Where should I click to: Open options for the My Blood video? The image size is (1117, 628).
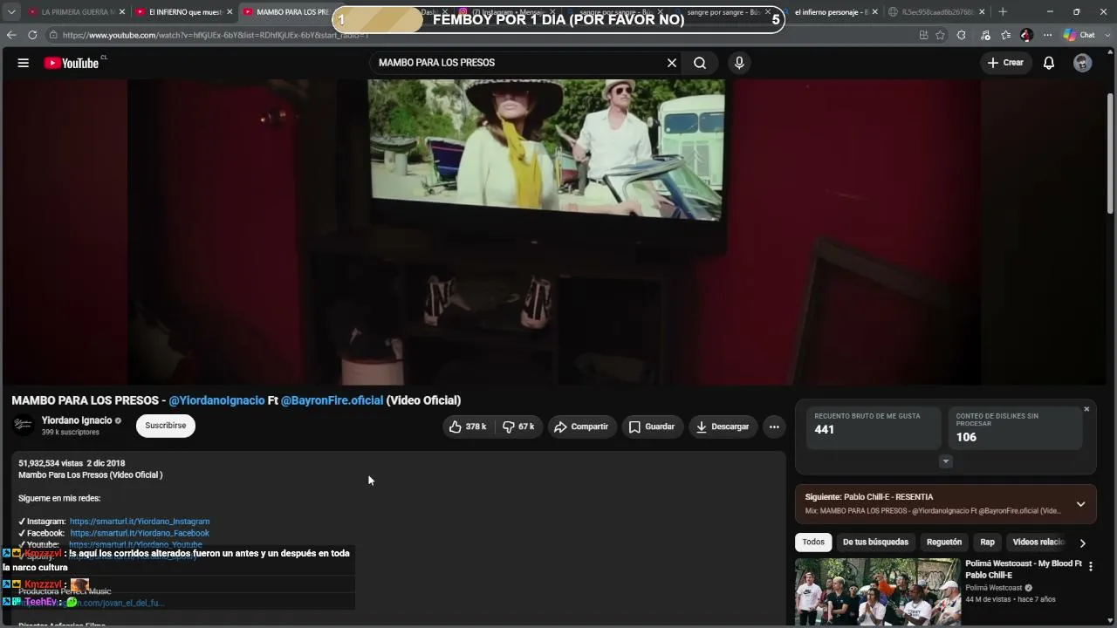(1090, 566)
